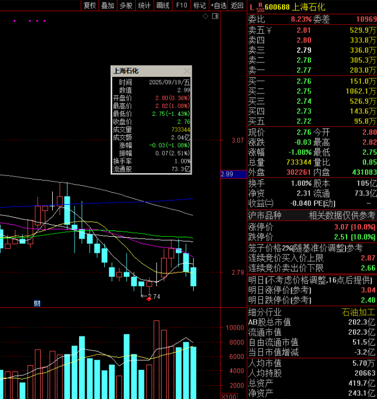Click the 财 finance marker on chart
This screenshot has height=399, width=377.
[37, 303]
